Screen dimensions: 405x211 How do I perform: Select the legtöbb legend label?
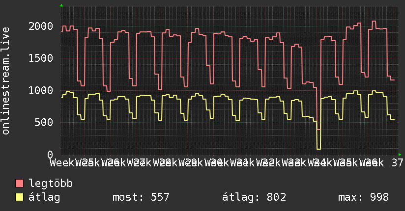click(51, 184)
